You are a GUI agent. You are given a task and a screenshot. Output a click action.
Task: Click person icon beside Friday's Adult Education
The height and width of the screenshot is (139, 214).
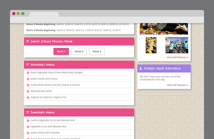click(x=141, y=68)
